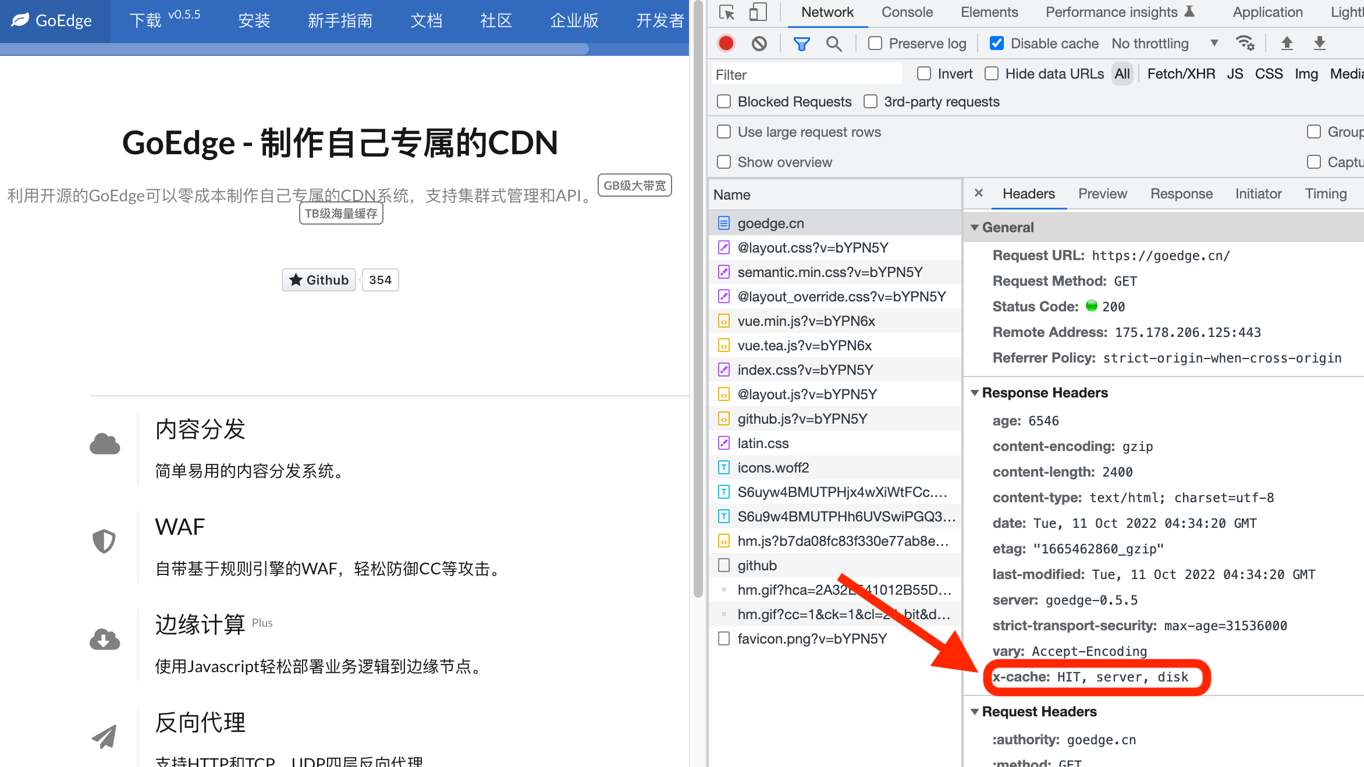Open 社区 community link
The height and width of the screenshot is (767, 1364).
pos(496,21)
